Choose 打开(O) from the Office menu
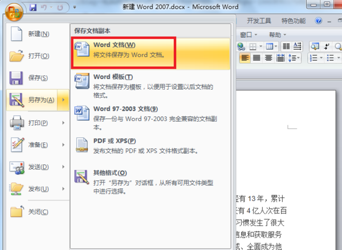This screenshot has width=342, height=250. pyautogui.click(x=38, y=56)
